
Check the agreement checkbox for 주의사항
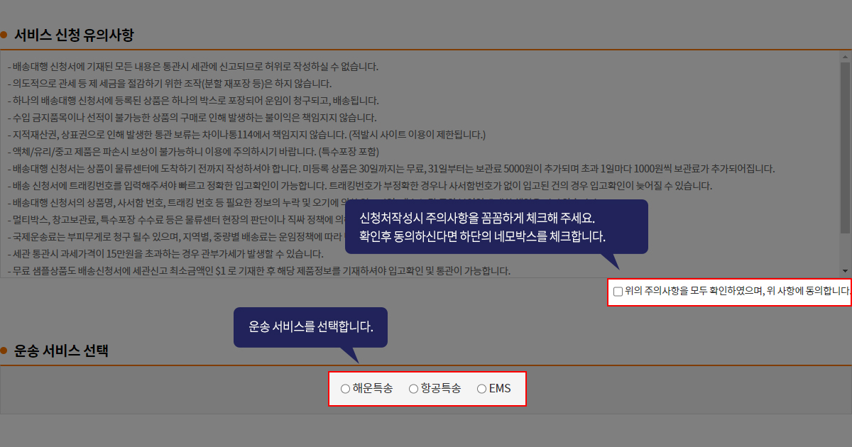pyautogui.click(x=618, y=291)
